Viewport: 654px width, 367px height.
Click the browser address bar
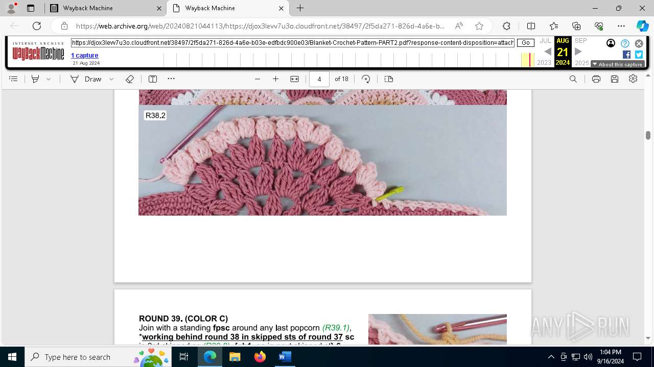coord(261,26)
